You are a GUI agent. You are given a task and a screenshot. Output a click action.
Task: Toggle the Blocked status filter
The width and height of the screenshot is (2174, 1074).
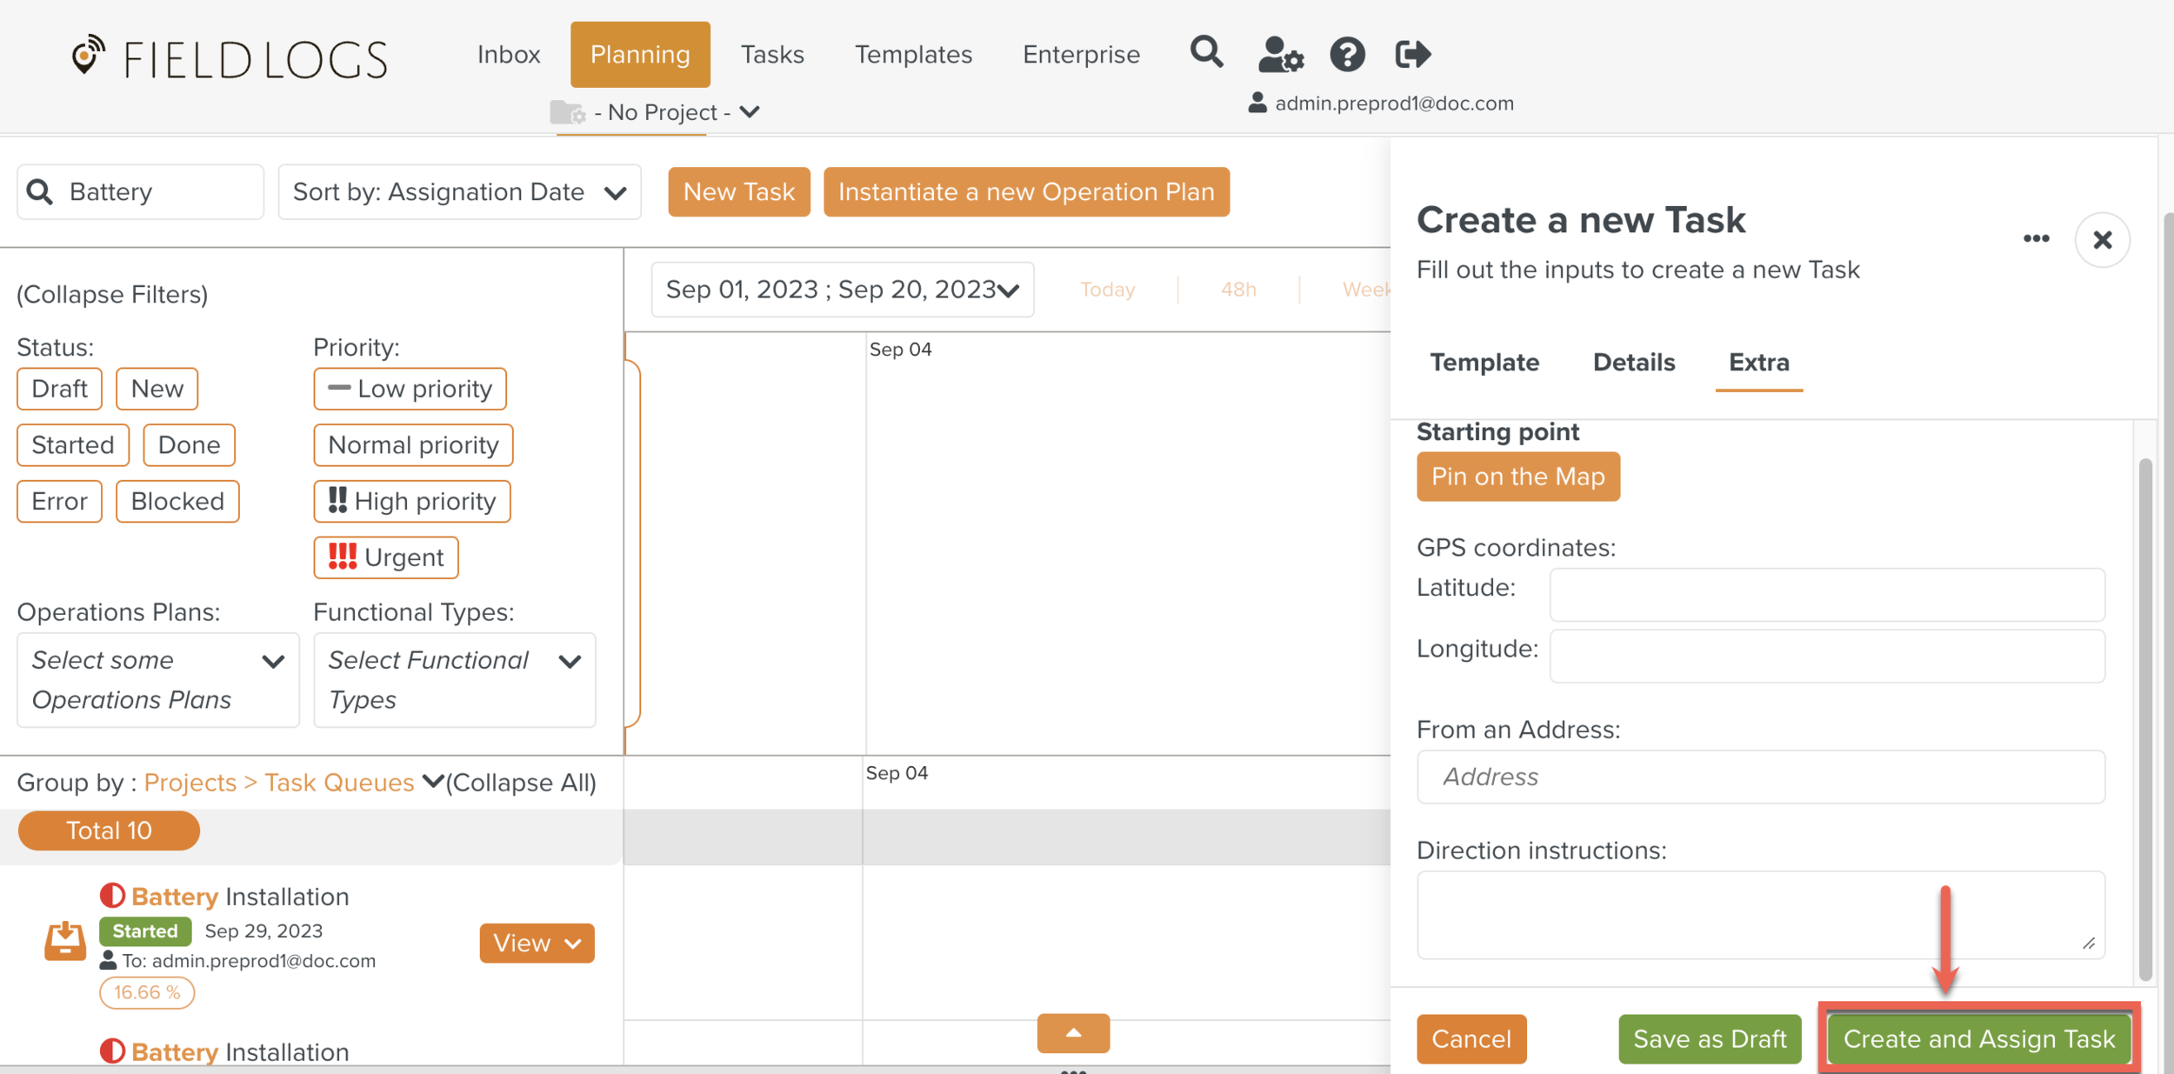coord(177,501)
